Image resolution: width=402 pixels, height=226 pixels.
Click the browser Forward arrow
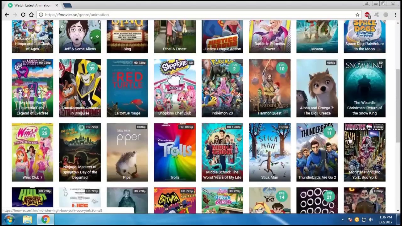click(x=15, y=15)
